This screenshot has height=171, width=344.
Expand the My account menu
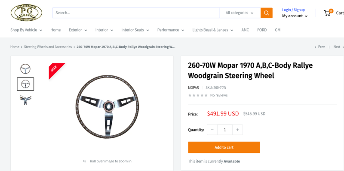(x=295, y=16)
